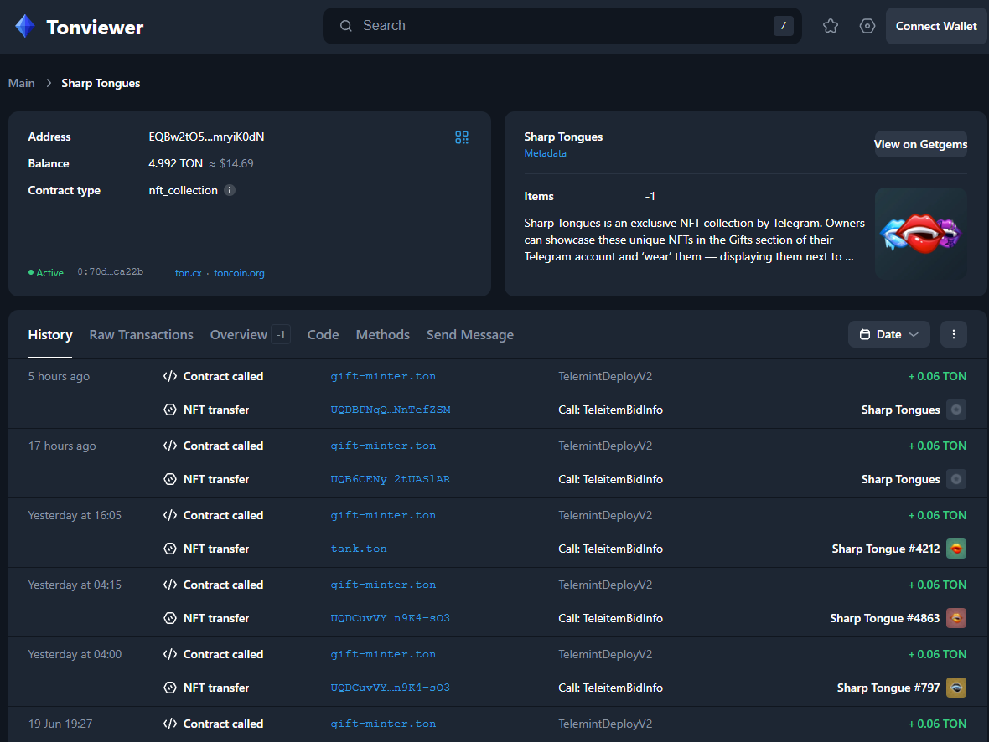Open favorites via the star icon
989x742 pixels.
click(x=831, y=26)
